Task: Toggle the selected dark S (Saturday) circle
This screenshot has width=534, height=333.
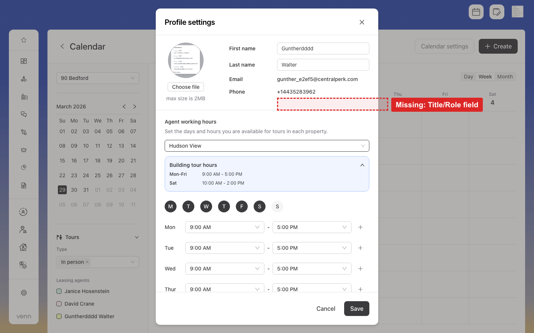Action: [260, 206]
